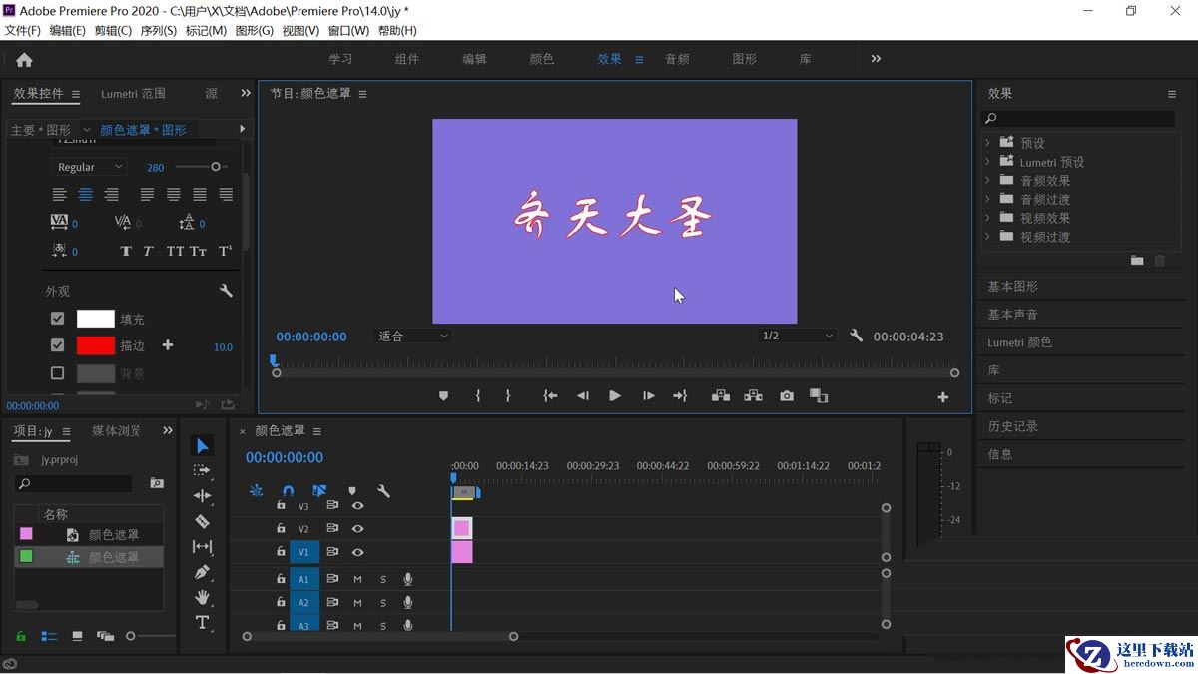Expand the 预设 effects folder
The image size is (1198, 674).
(x=988, y=143)
